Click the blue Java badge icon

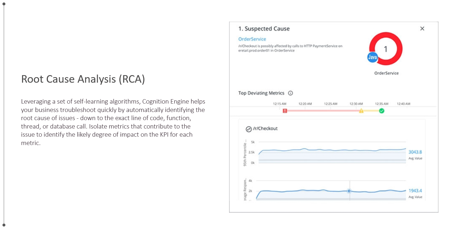tap(372, 57)
